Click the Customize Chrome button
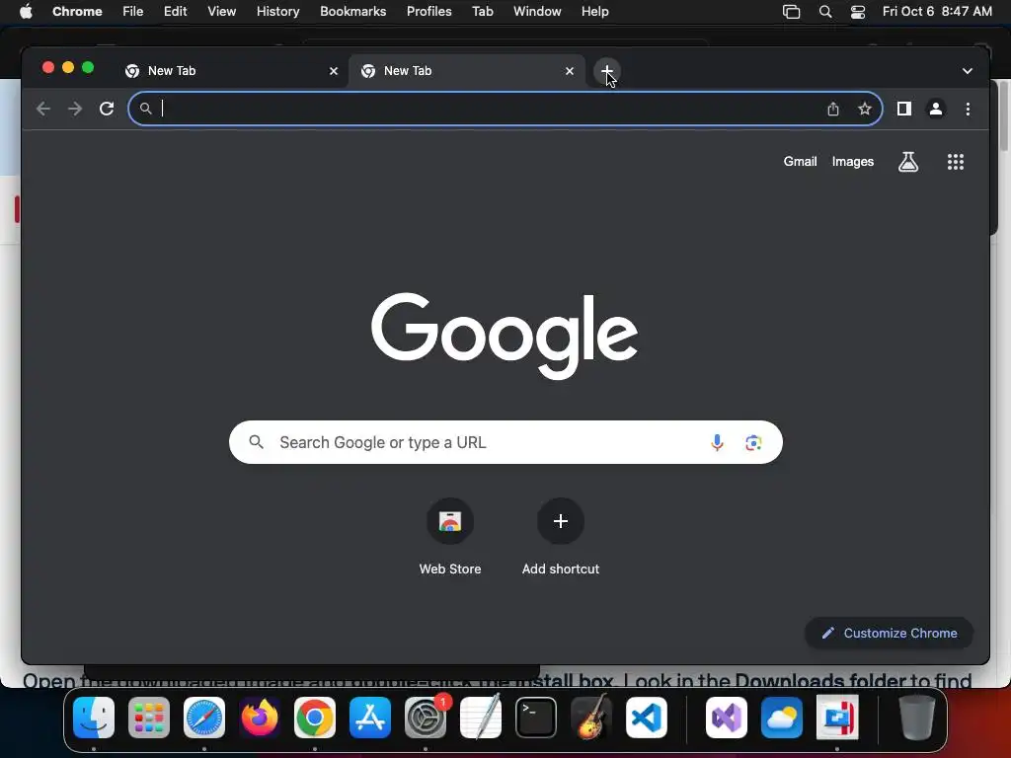The width and height of the screenshot is (1011, 758). pyautogui.click(x=889, y=633)
